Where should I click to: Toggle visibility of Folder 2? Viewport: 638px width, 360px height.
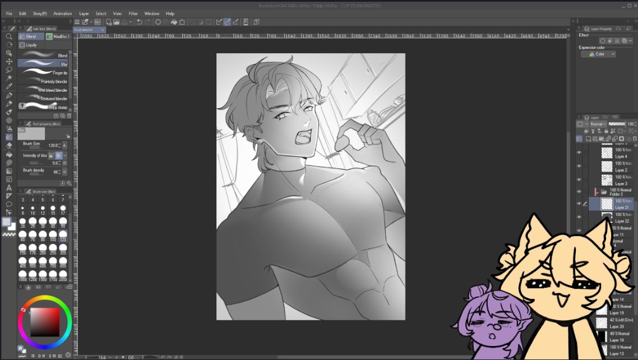tap(579, 190)
